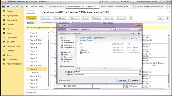The width and height of the screenshot is (172, 96).
Task: Select Документы library in navigation pane
Action: 68,57
